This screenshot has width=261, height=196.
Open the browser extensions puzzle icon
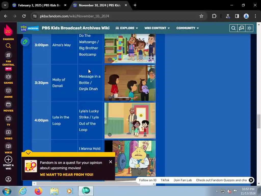tap(214, 16)
